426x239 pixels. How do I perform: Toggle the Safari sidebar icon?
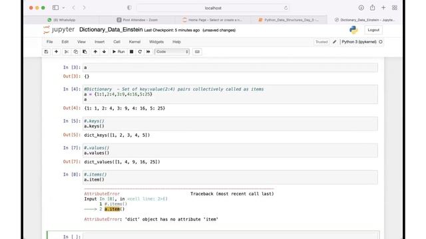click(55, 7)
